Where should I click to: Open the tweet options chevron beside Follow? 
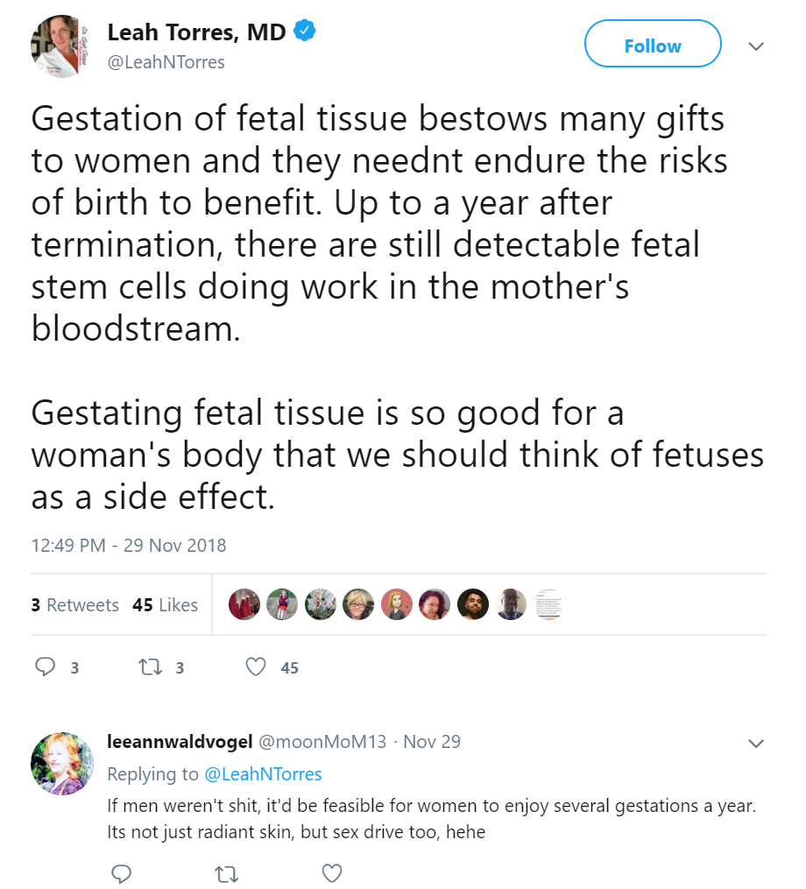click(755, 46)
